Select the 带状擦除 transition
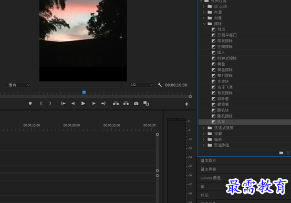 (x=225, y=41)
